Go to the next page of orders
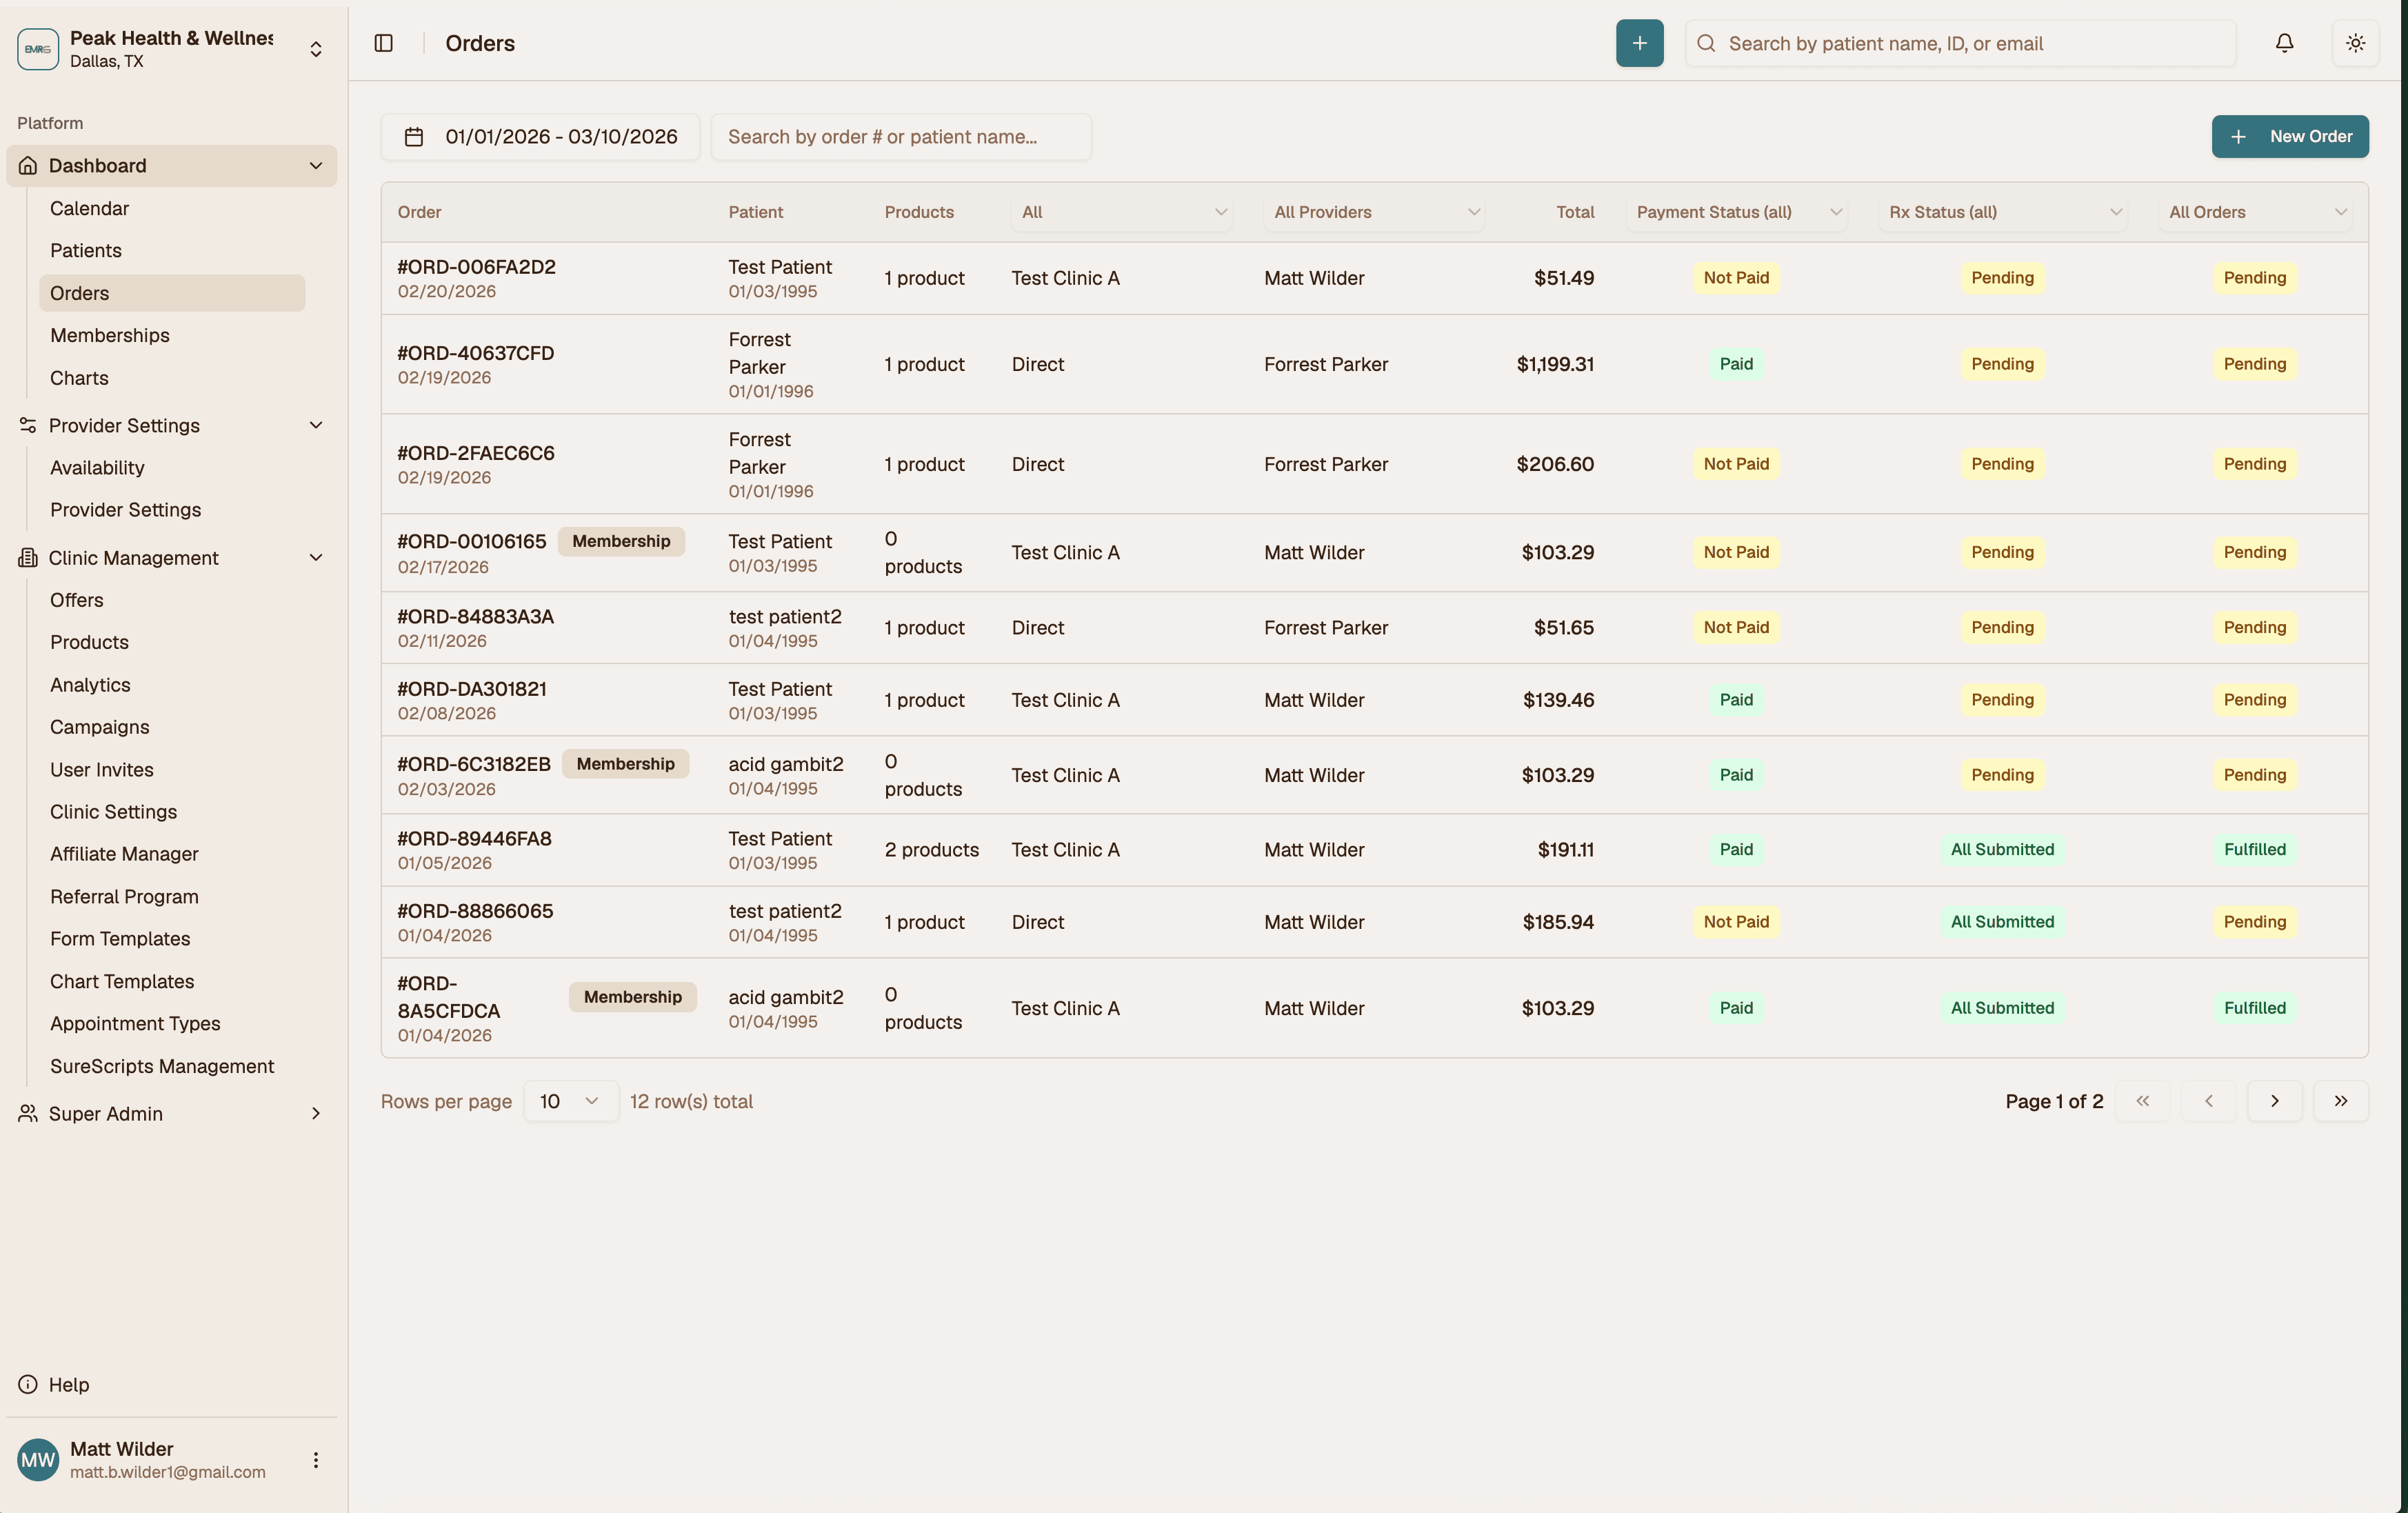Screen dimensions: 2408x1513 tap(2274, 1100)
